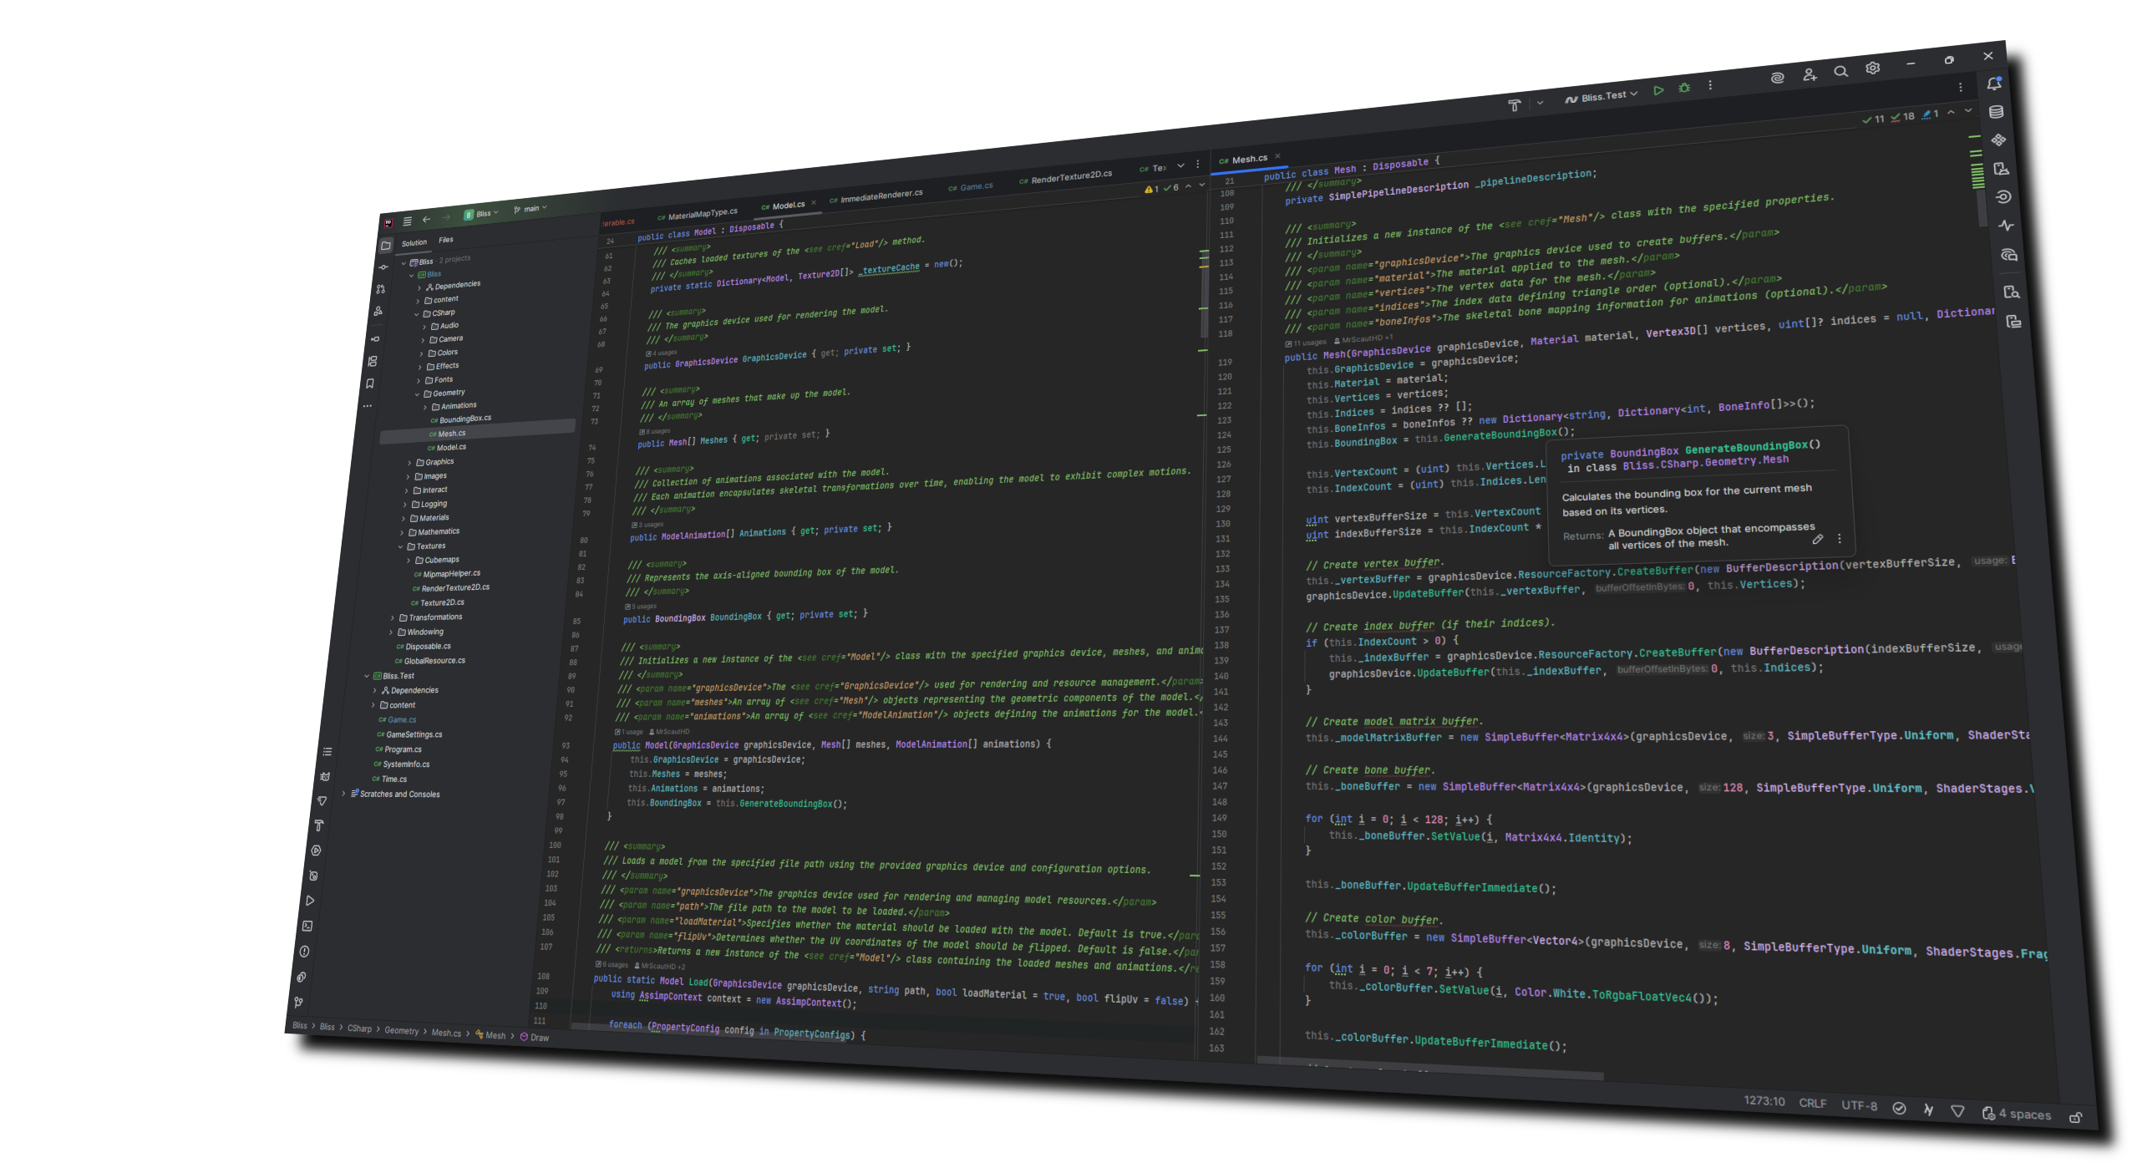The height and width of the screenshot is (1163, 2137).
Task: Debug Bliss.Test with the bug icon
Action: tap(1684, 89)
